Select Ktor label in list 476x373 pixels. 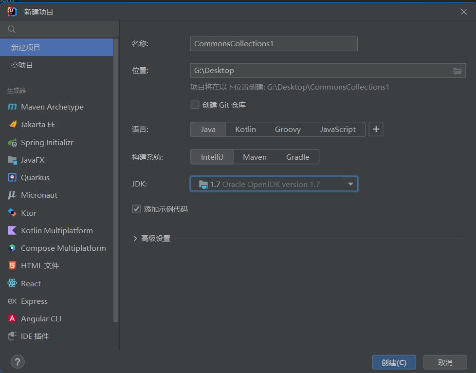click(x=29, y=213)
